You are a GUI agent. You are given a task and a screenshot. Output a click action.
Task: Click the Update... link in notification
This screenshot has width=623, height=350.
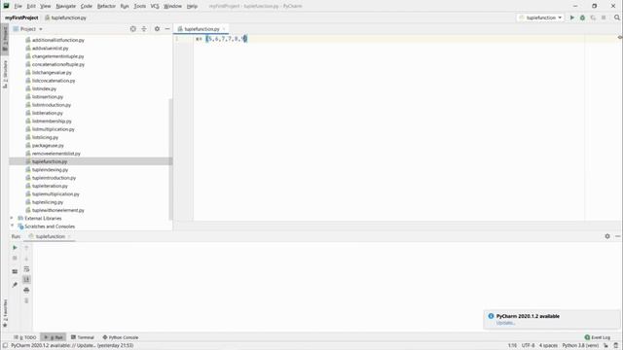[505, 323]
